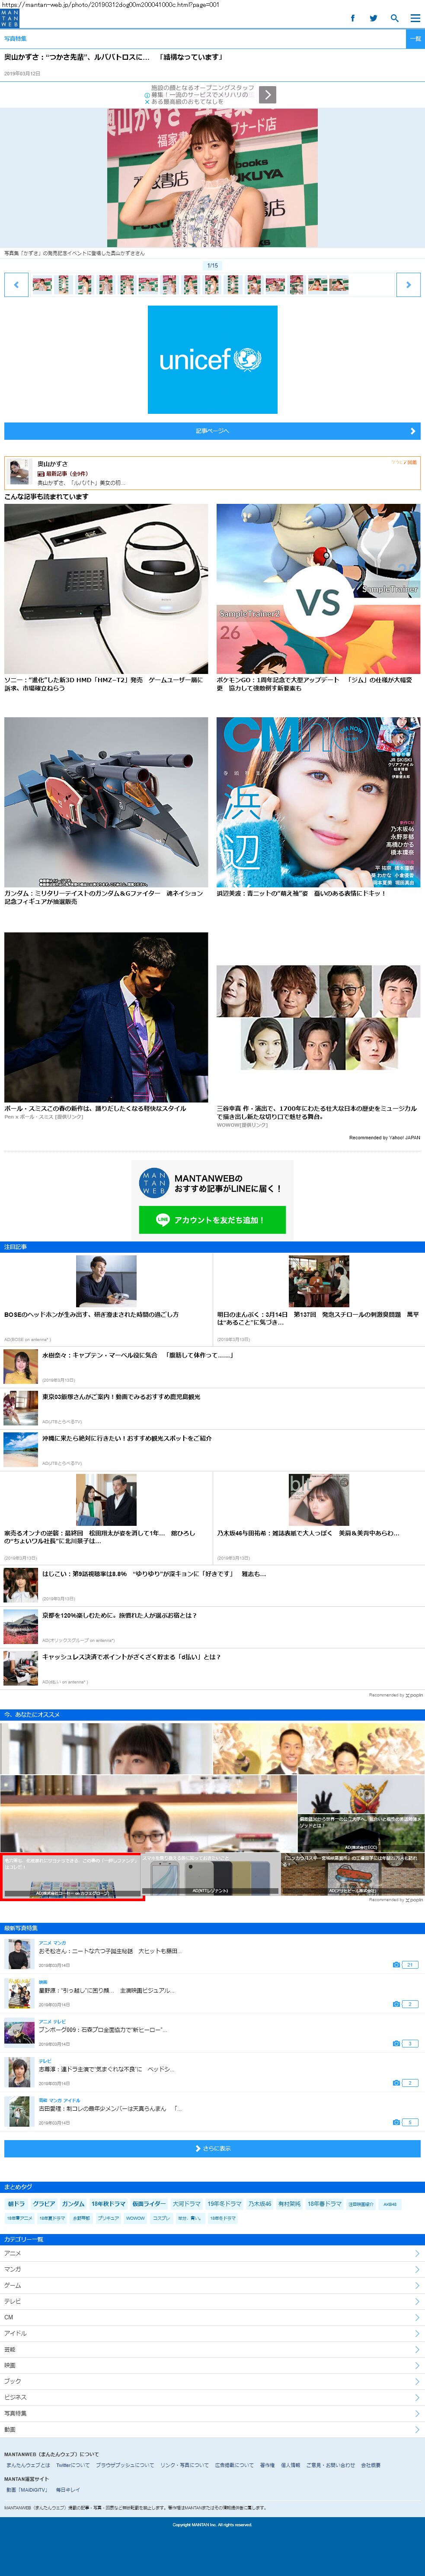Open the 星野源 引っ越し photo feature row

(x=213, y=1993)
